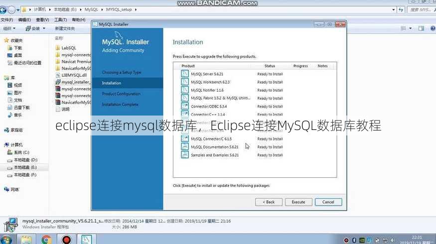436x244 pixels.
Task: Open the Bandicam recorder taskbar icon
Action: pyautogui.click(x=66, y=240)
